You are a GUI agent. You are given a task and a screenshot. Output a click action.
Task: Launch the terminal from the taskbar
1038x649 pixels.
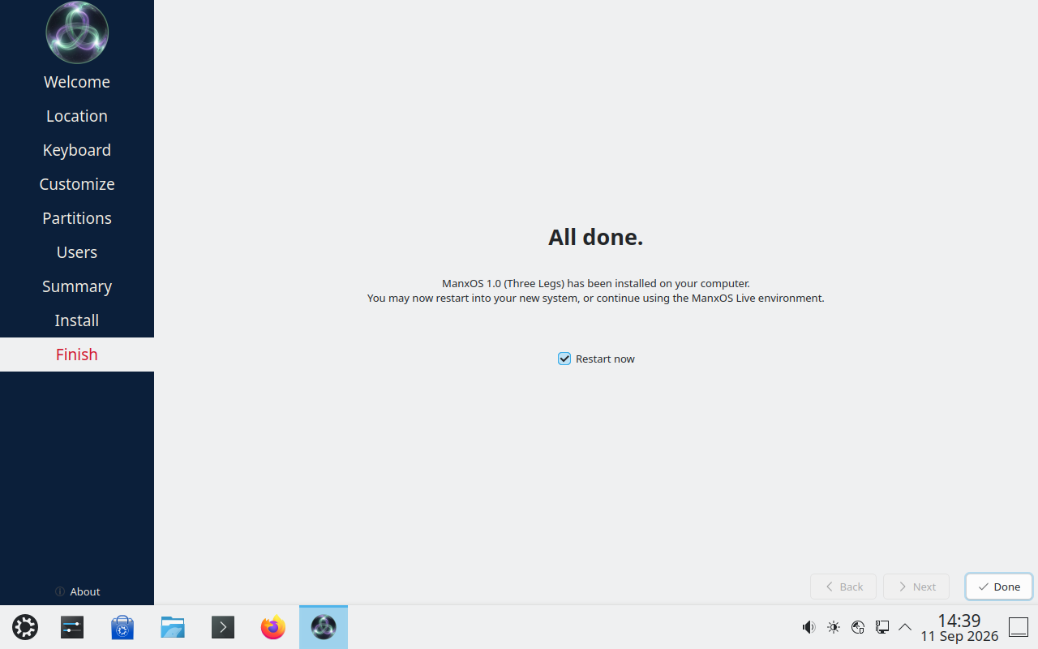(x=223, y=627)
